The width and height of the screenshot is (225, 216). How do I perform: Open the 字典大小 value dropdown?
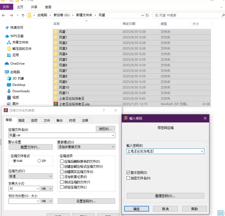(38, 189)
